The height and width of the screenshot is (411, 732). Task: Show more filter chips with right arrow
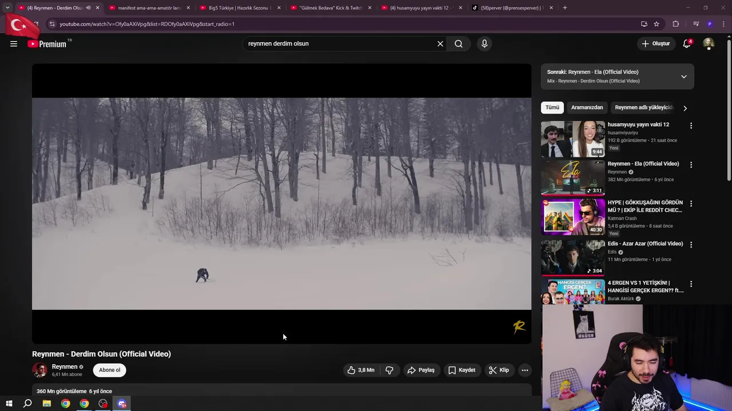coord(685,108)
